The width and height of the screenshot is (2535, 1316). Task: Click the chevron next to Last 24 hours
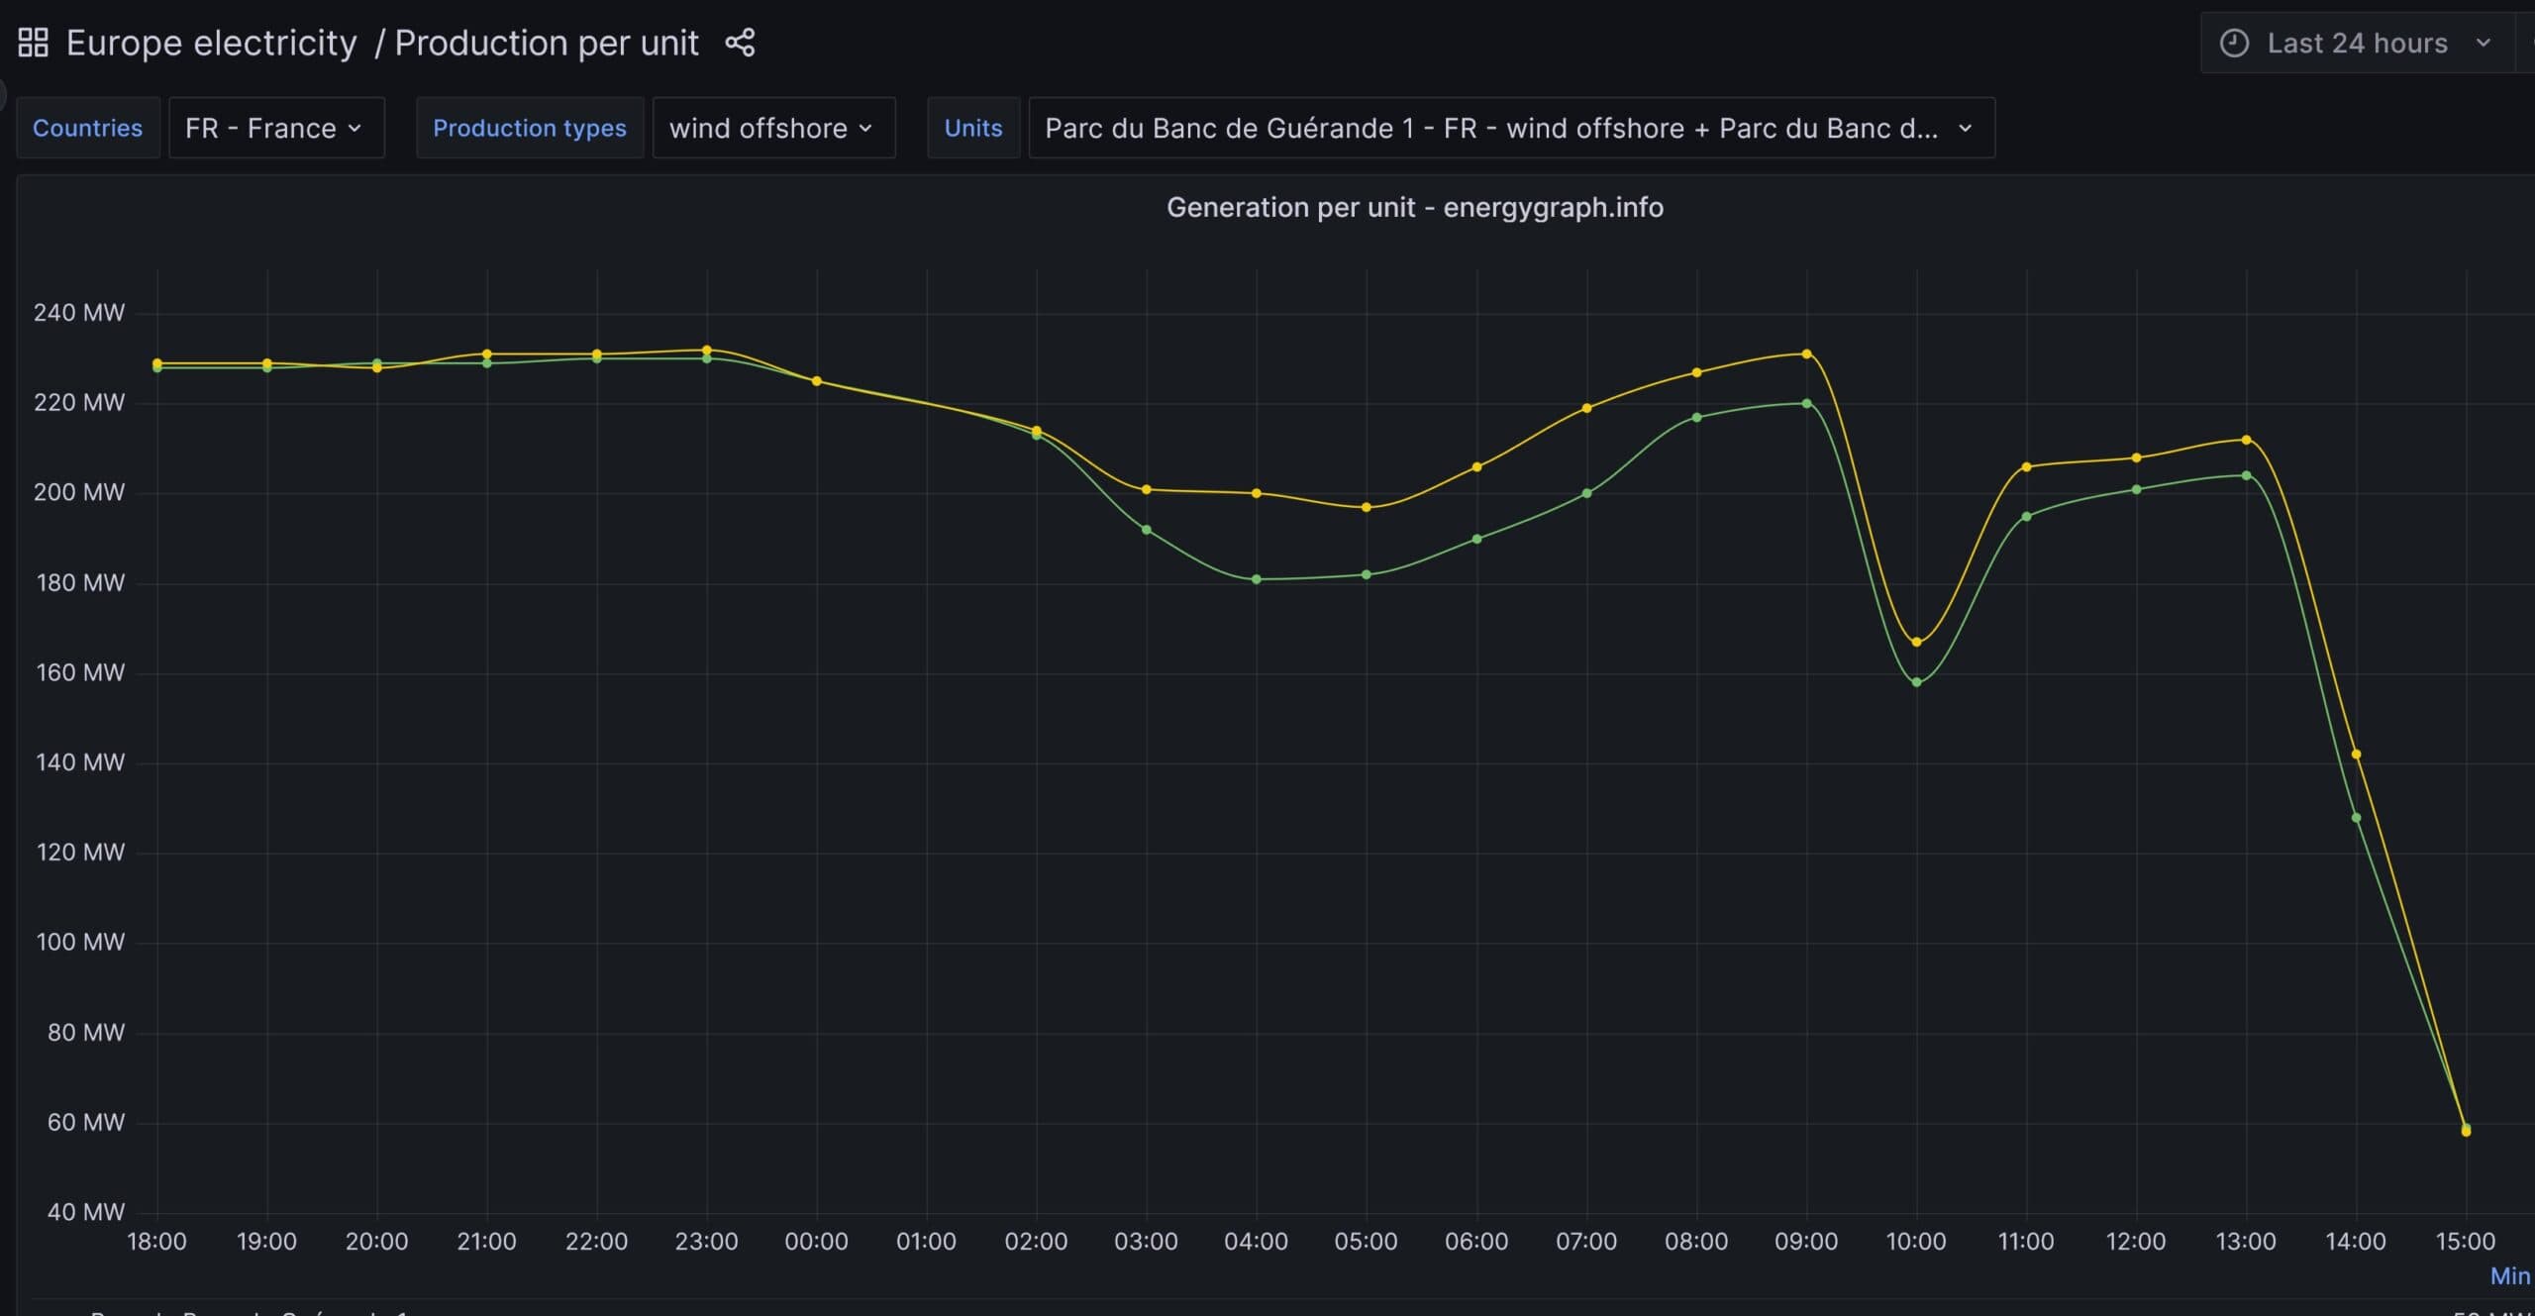pos(2483,43)
